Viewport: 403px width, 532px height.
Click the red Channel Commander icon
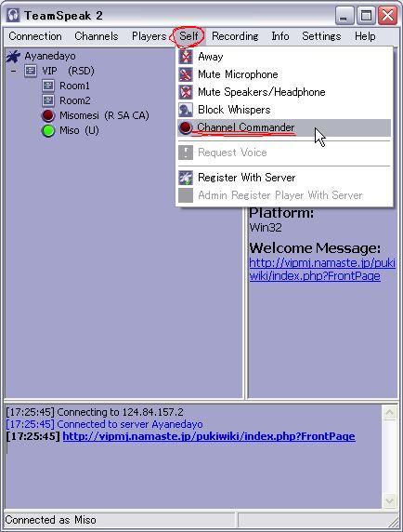(x=186, y=127)
